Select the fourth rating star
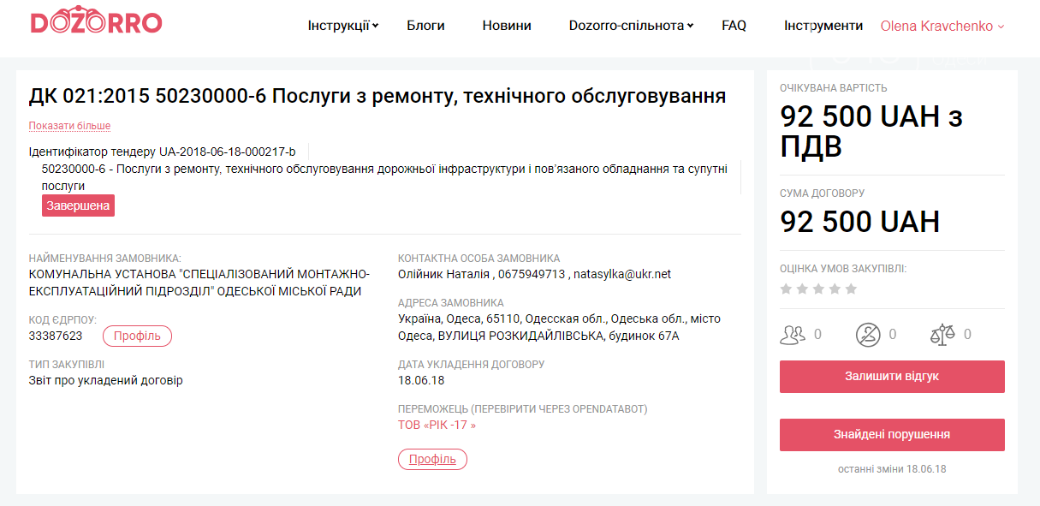 click(x=835, y=289)
